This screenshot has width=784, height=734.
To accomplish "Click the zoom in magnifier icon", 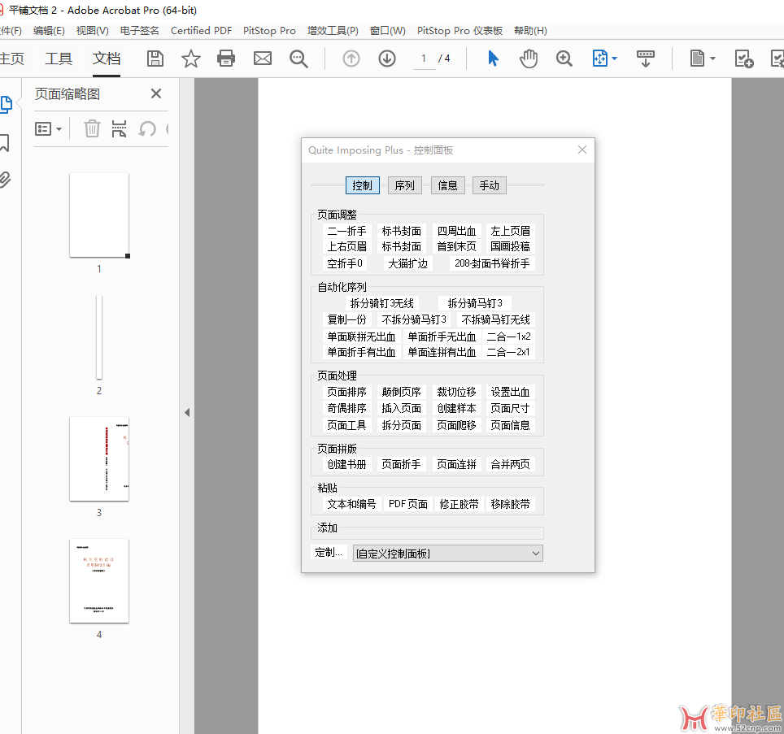I will pos(564,59).
